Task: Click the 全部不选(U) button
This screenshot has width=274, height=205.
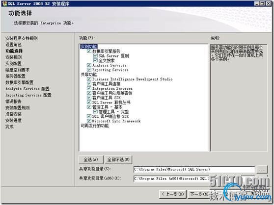Action: point(118,160)
